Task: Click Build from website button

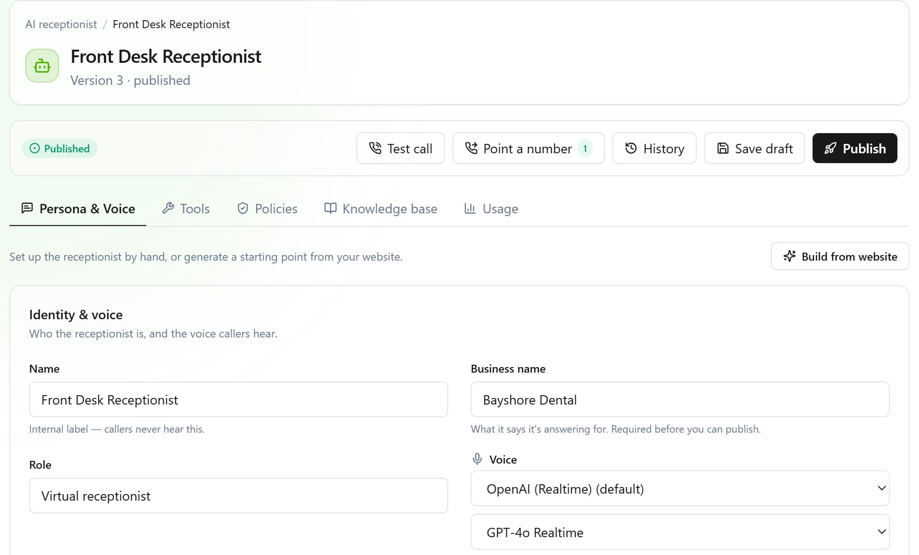Action: coord(840,256)
